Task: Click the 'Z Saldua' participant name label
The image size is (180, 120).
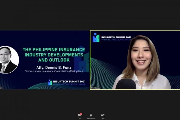Action: point(97,88)
